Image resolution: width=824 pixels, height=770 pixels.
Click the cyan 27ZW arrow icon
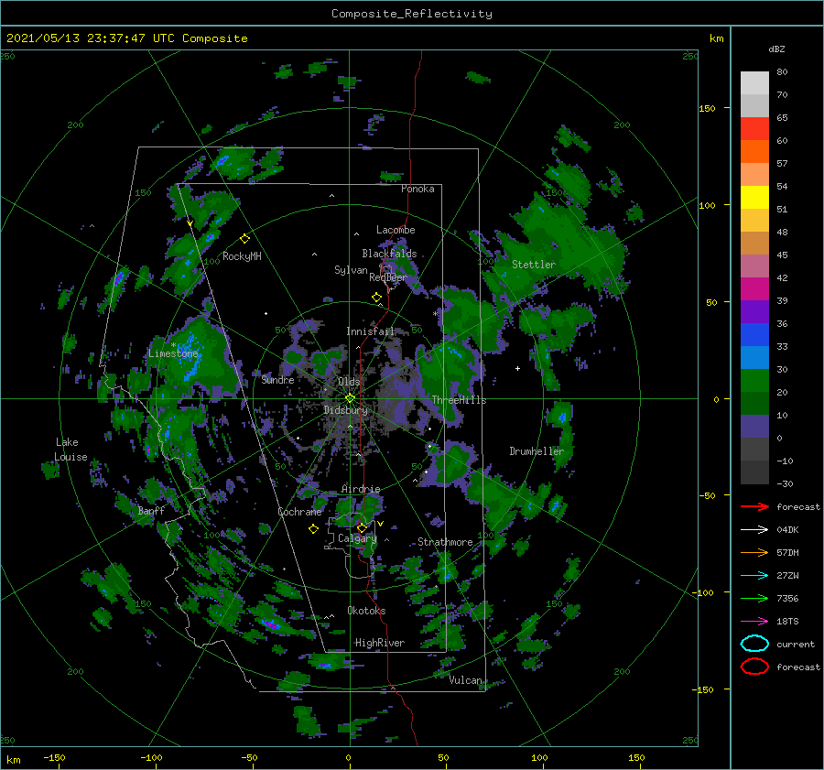click(754, 576)
